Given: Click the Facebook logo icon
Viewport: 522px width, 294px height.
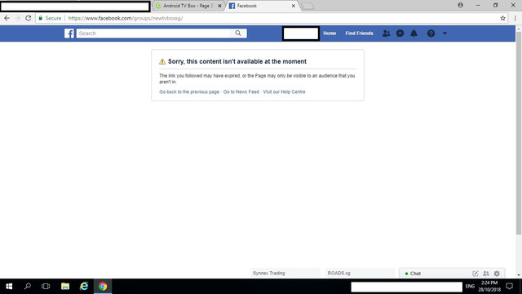Looking at the screenshot, I should (x=69, y=33).
